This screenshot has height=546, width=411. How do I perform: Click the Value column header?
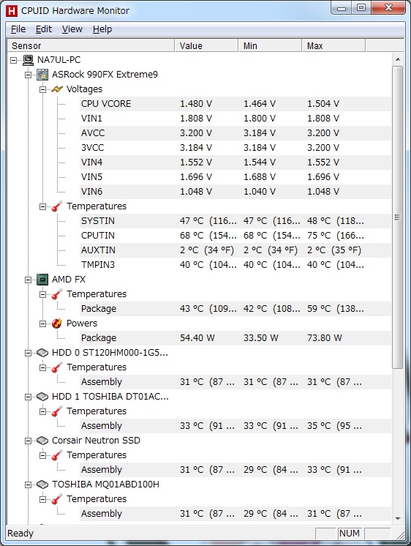point(206,45)
